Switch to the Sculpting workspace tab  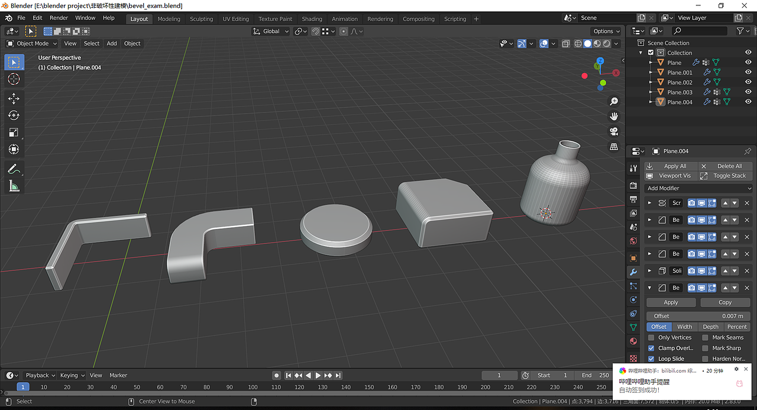tap(201, 19)
